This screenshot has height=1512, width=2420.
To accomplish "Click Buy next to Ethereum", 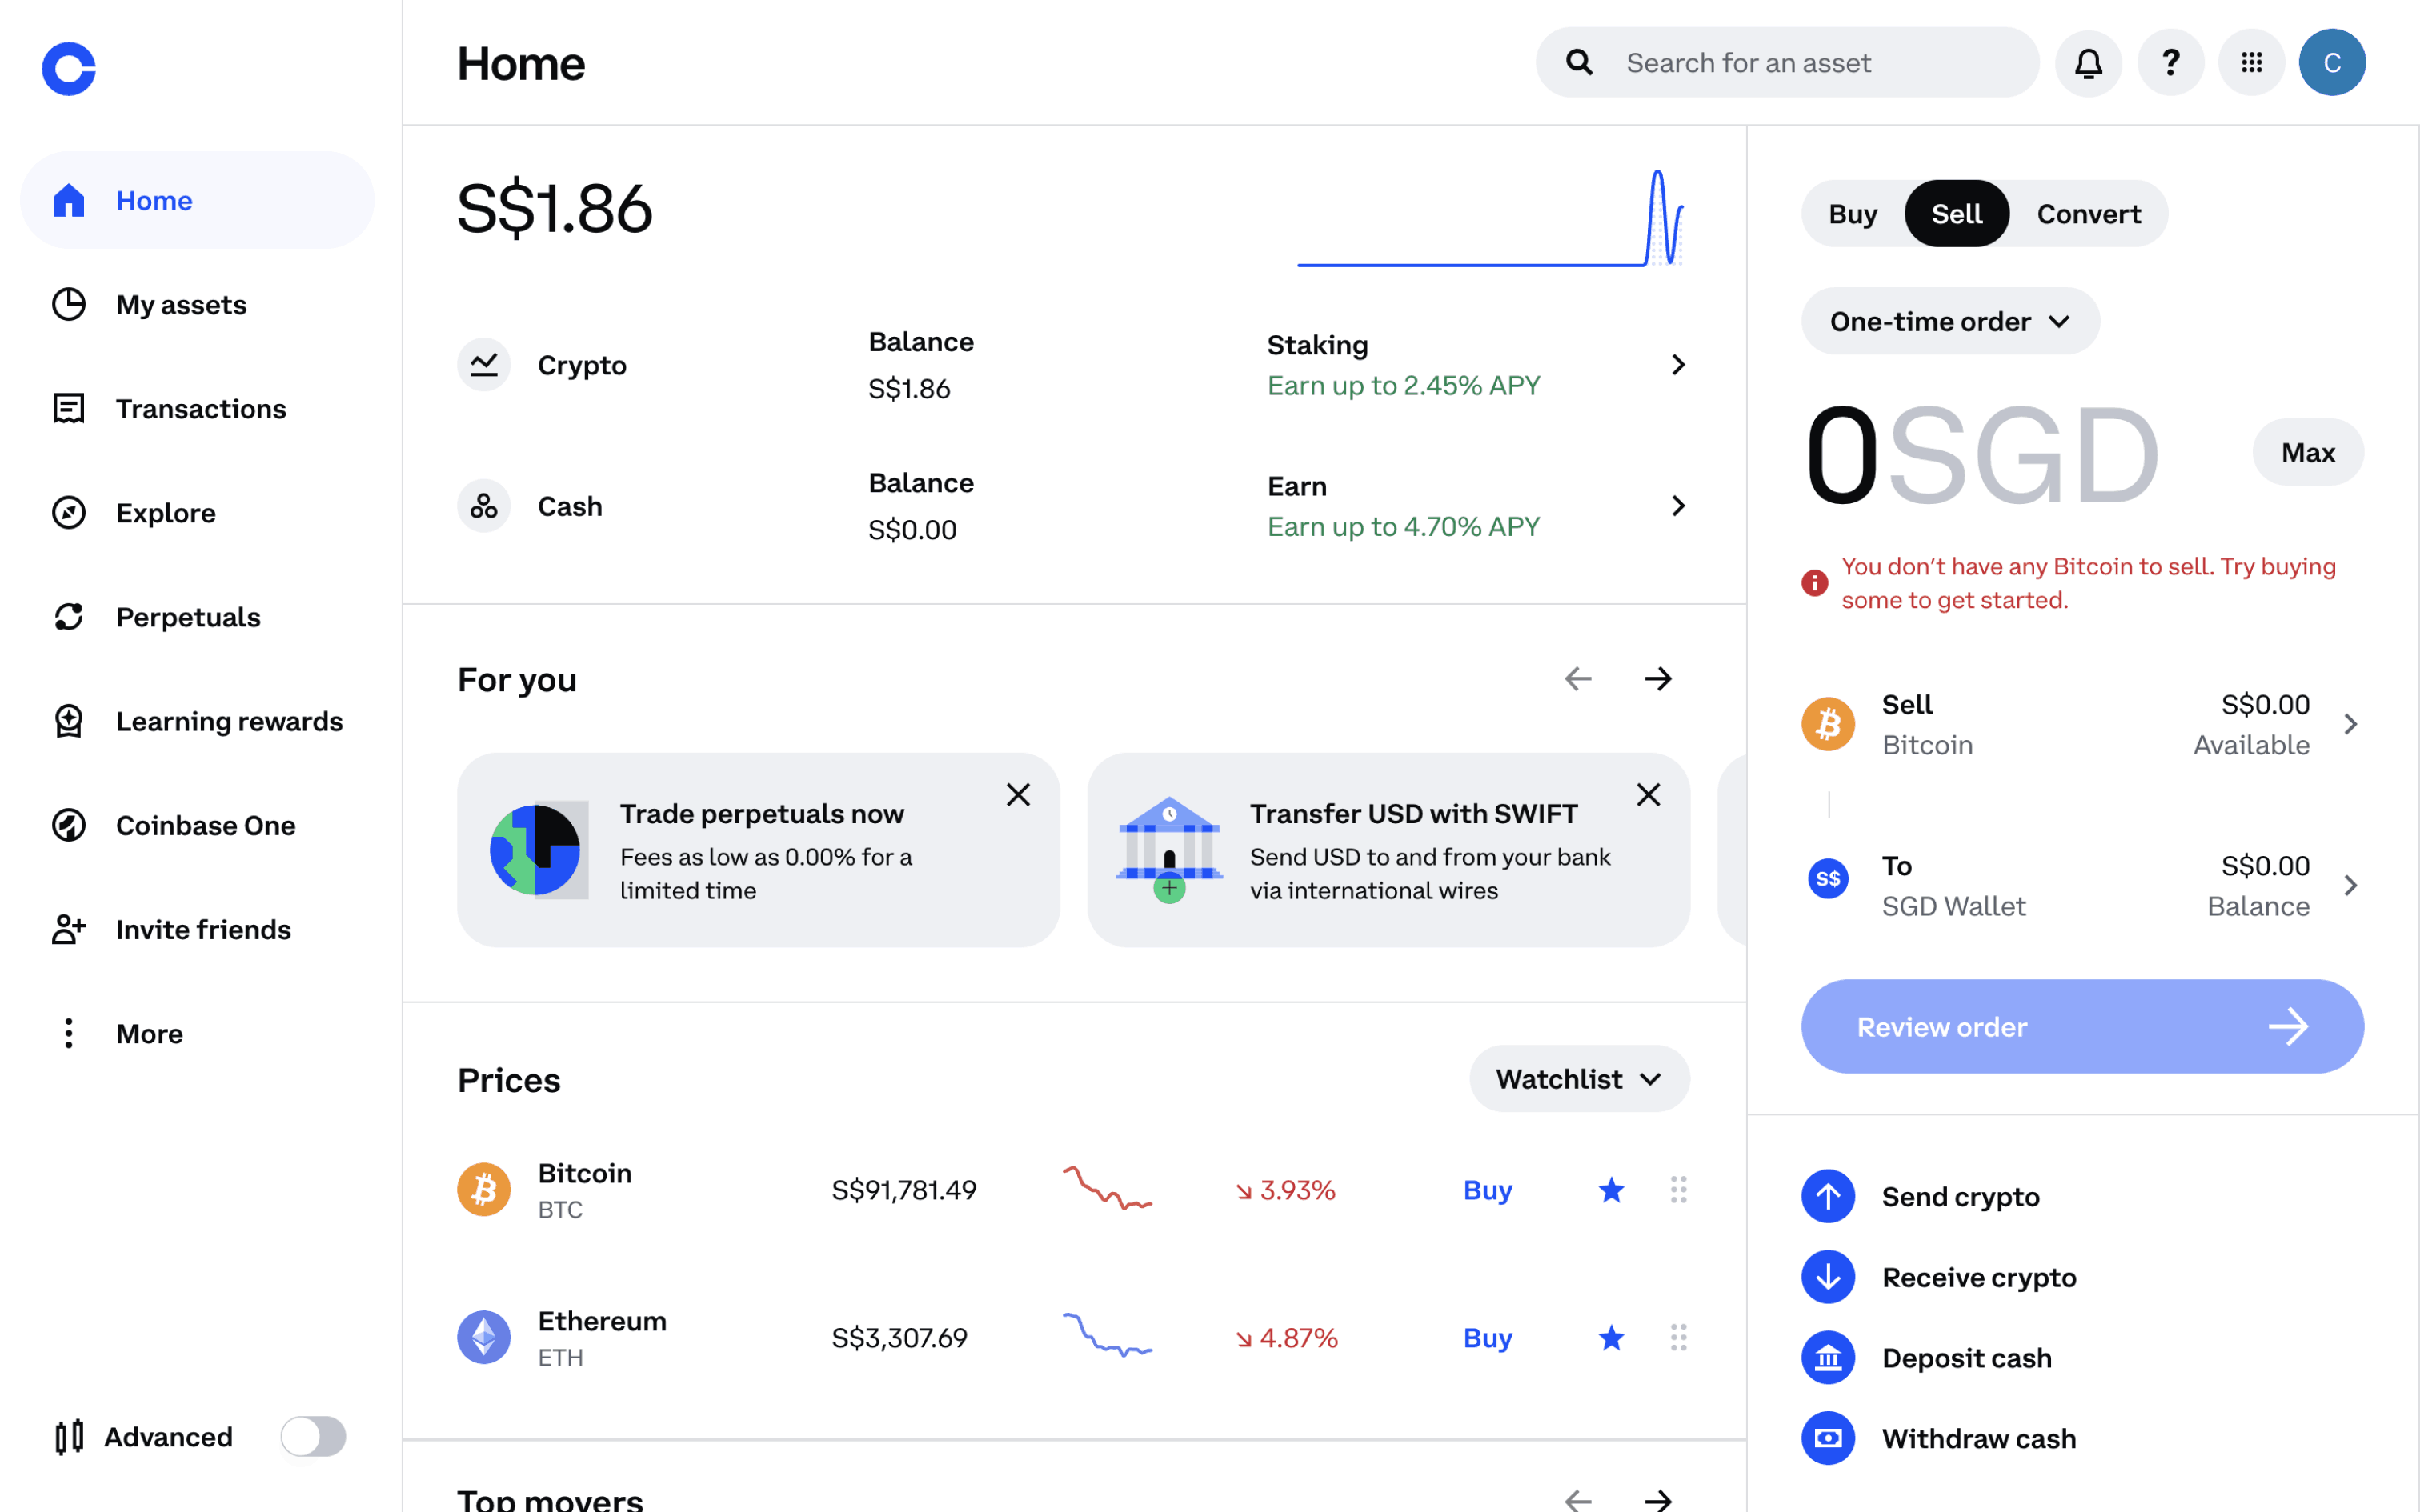I will (1487, 1338).
